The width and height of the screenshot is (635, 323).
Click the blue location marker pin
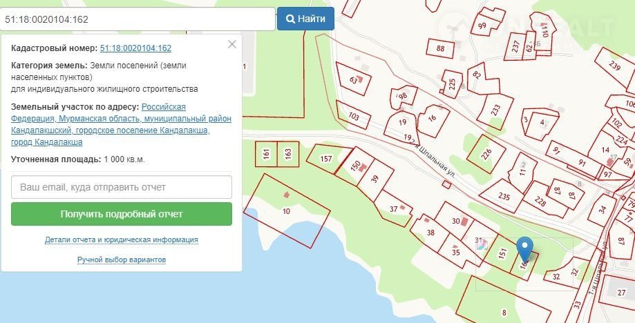pyautogui.click(x=525, y=248)
